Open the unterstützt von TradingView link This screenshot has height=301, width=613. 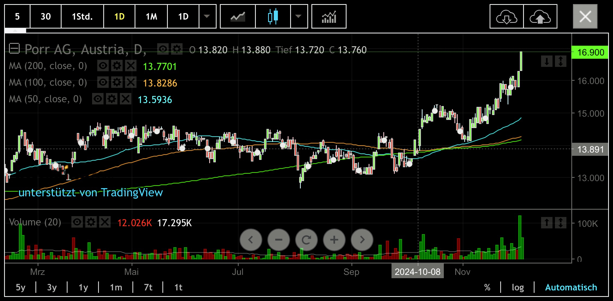(91, 193)
